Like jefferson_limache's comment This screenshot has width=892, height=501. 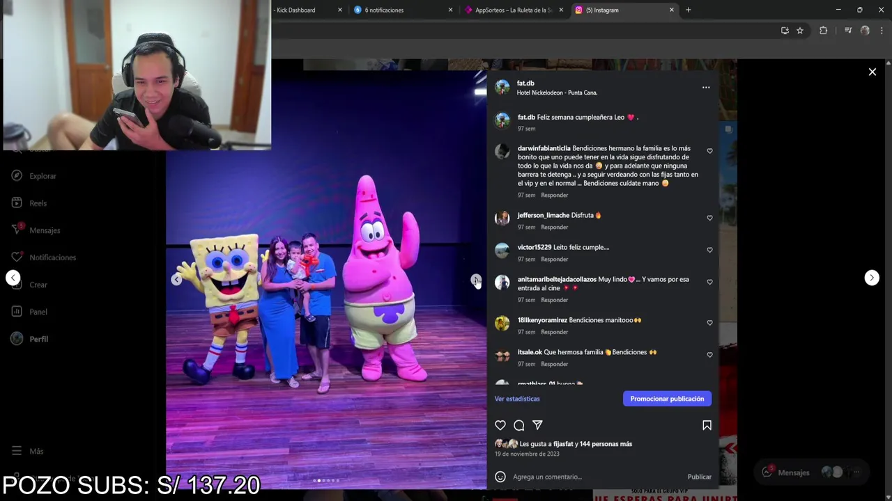coord(709,218)
